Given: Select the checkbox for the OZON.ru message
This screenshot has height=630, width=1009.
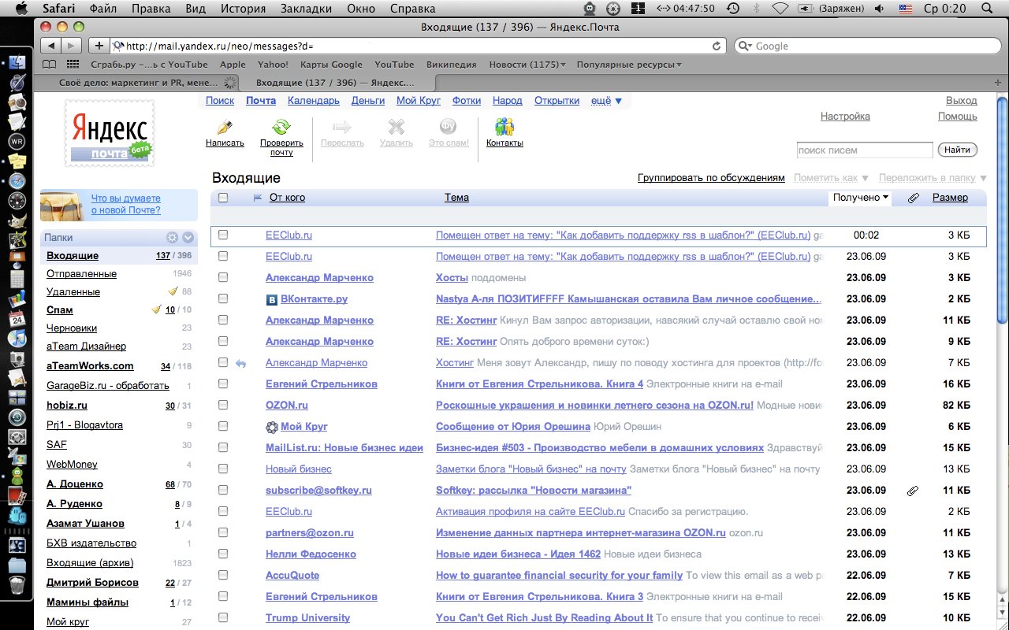Looking at the screenshot, I should pyautogui.click(x=223, y=406).
